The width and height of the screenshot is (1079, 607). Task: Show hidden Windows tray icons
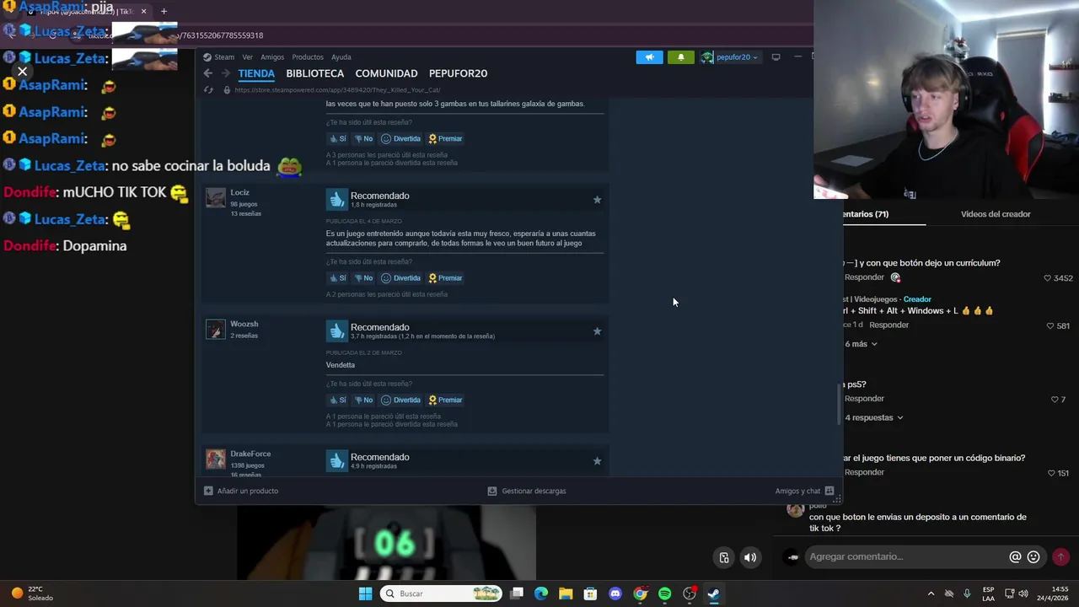pyautogui.click(x=931, y=594)
